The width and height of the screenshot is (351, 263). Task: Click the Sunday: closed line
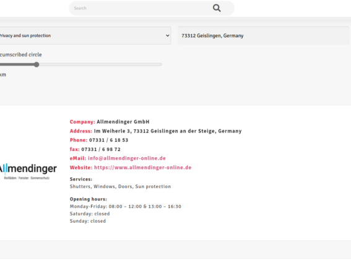88,221
